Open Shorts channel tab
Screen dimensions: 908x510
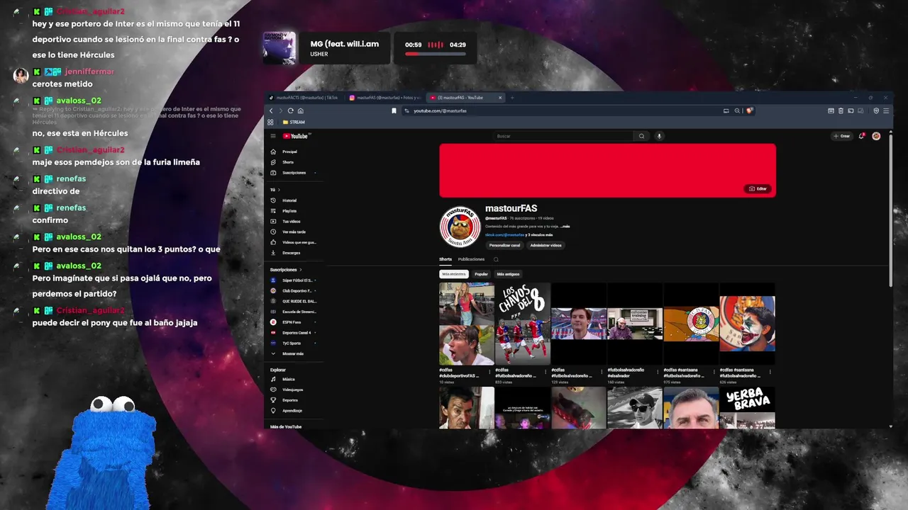click(x=445, y=259)
